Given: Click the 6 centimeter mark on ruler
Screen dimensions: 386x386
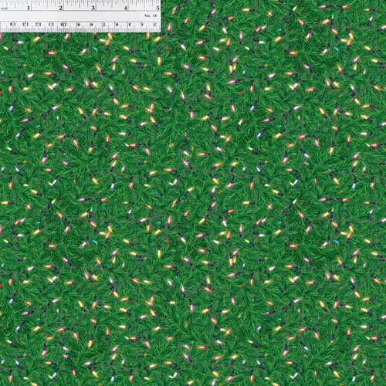Looking at the screenshot, I should [117, 25].
